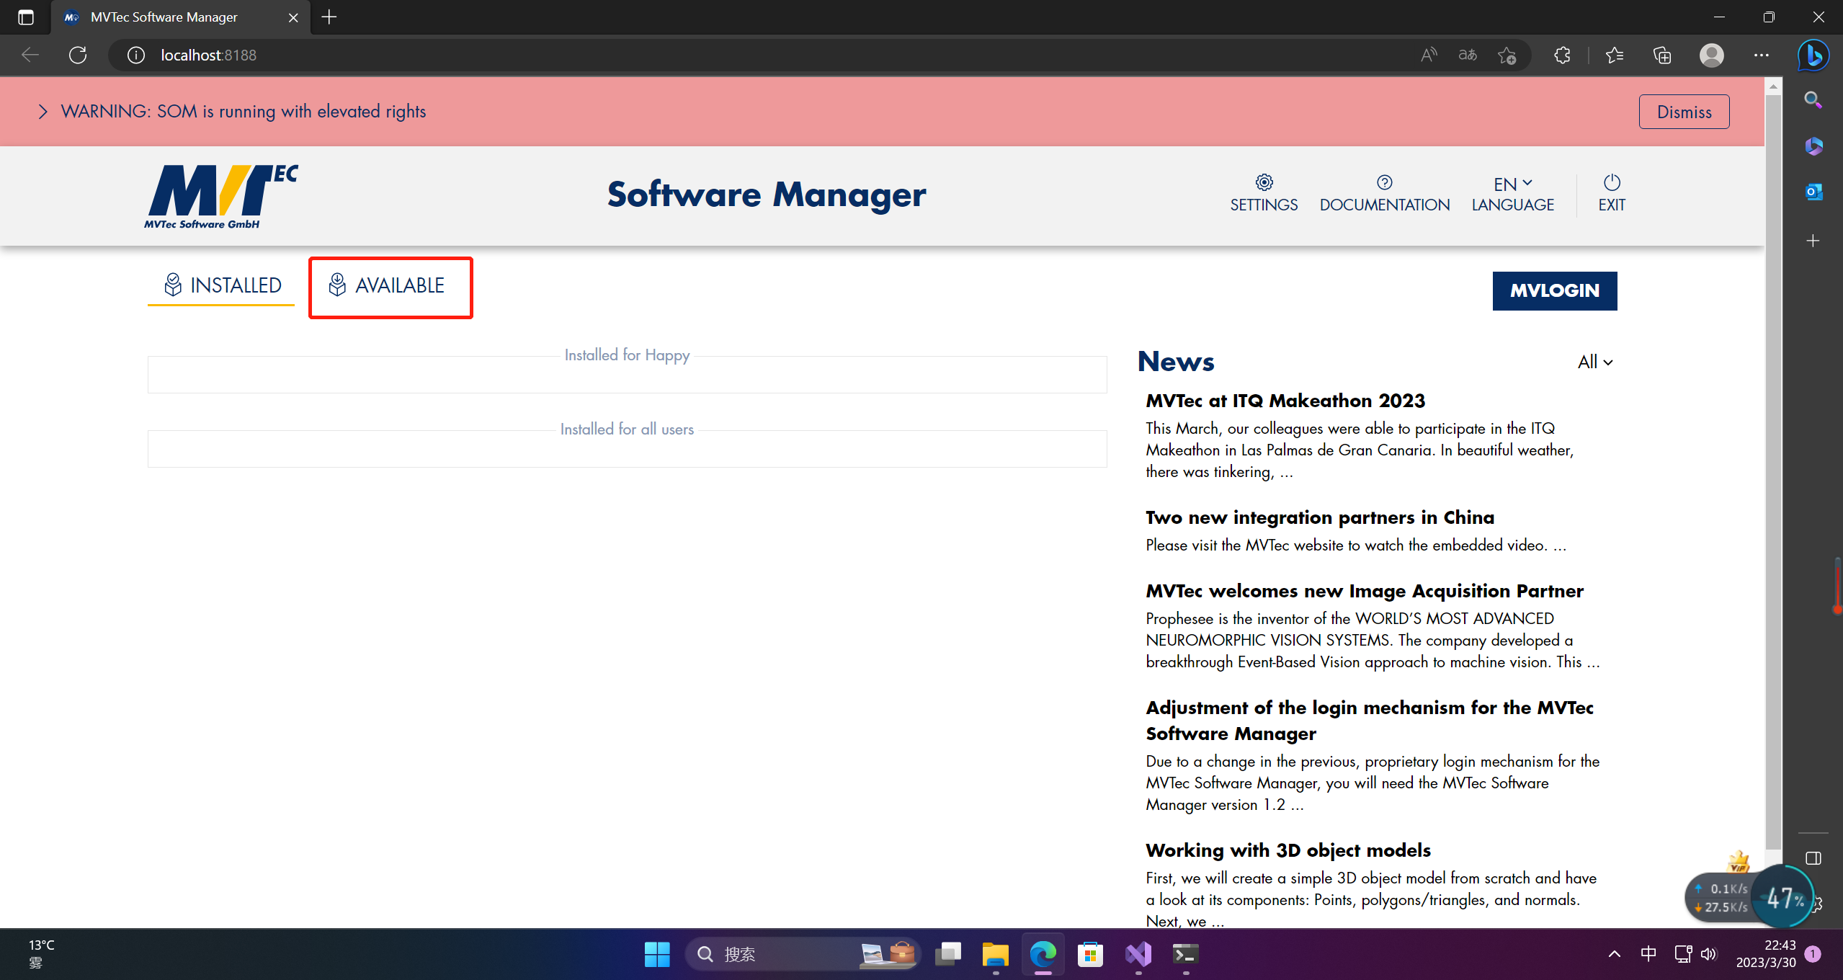This screenshot has width=1843, height=980.
Task: Open the Settings gear icon
Action: 1264,182
